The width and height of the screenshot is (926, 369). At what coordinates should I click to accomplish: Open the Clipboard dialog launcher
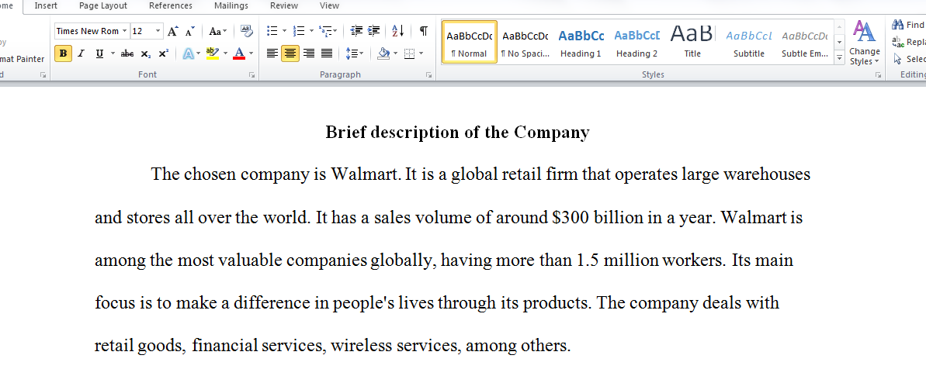coord(43,75)
